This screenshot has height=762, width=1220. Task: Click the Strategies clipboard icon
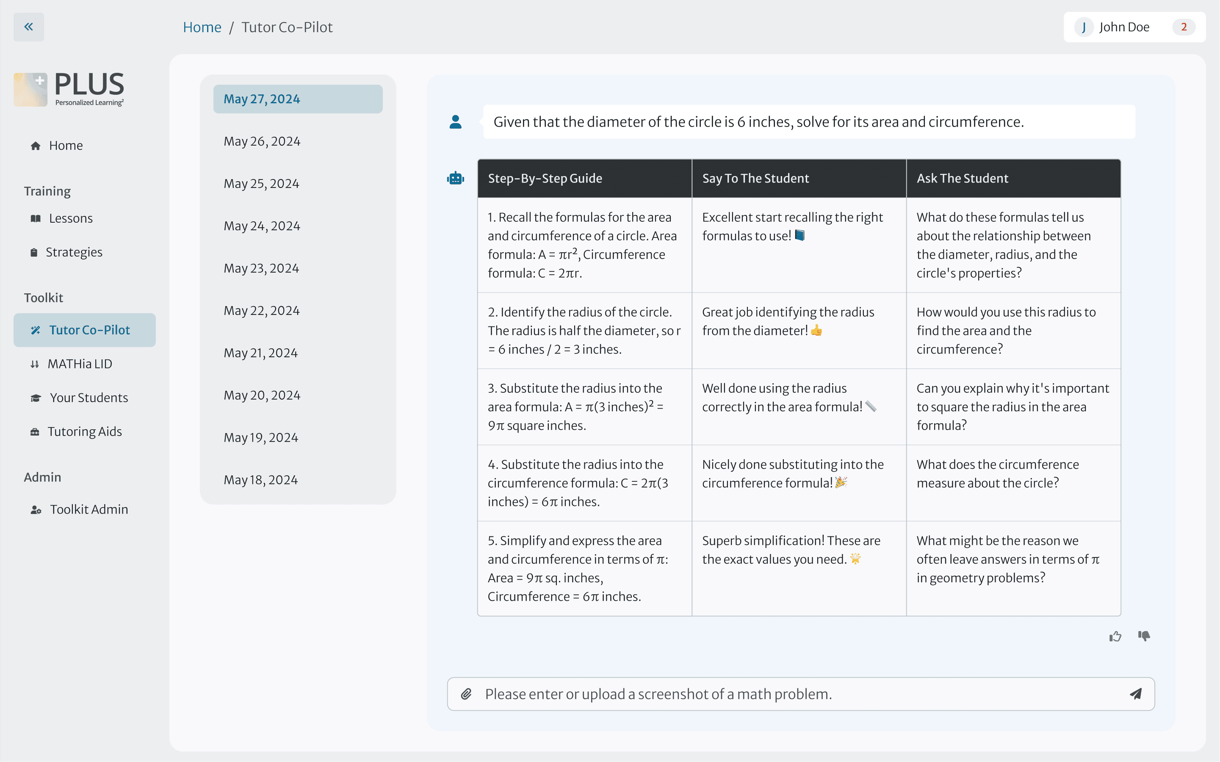(34, 252)
